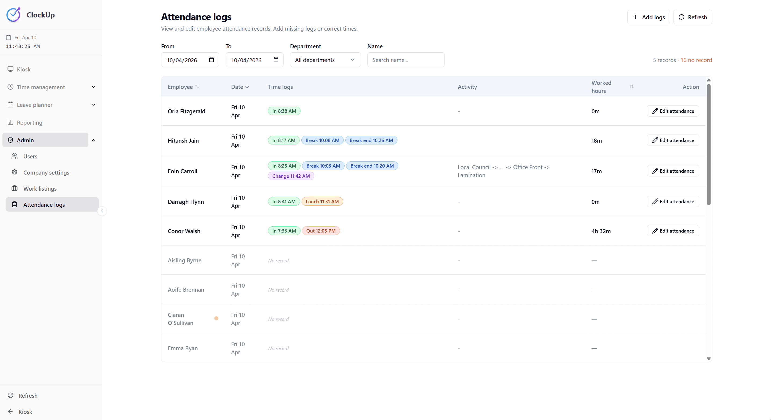Expand the Time management menu chevron

(93, 87)
